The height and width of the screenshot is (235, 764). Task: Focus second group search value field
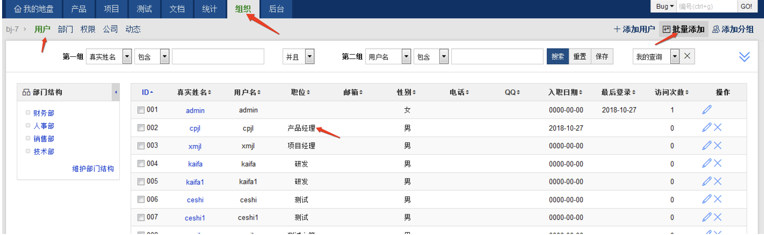point(497,56)
